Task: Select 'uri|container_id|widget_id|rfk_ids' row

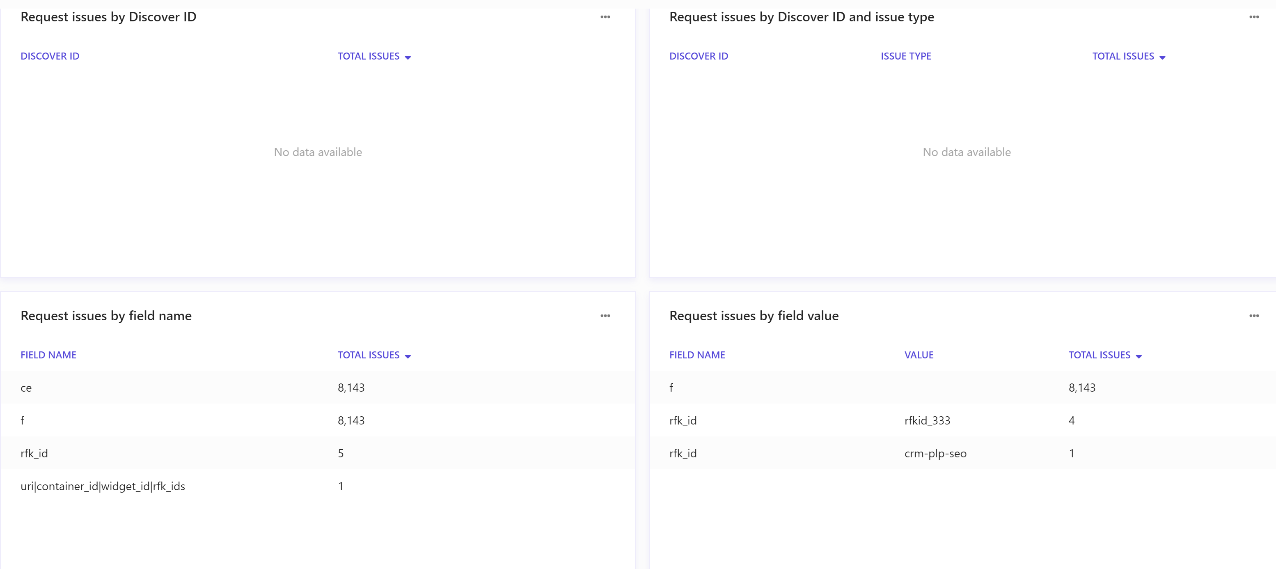Action: 318,486
